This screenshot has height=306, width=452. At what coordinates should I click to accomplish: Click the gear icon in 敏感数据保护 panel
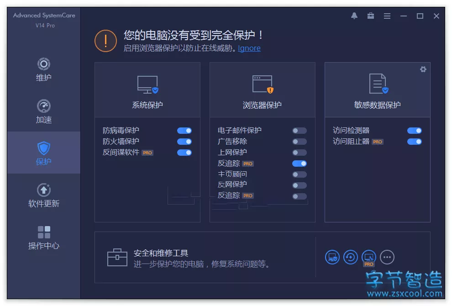point(423,69)
